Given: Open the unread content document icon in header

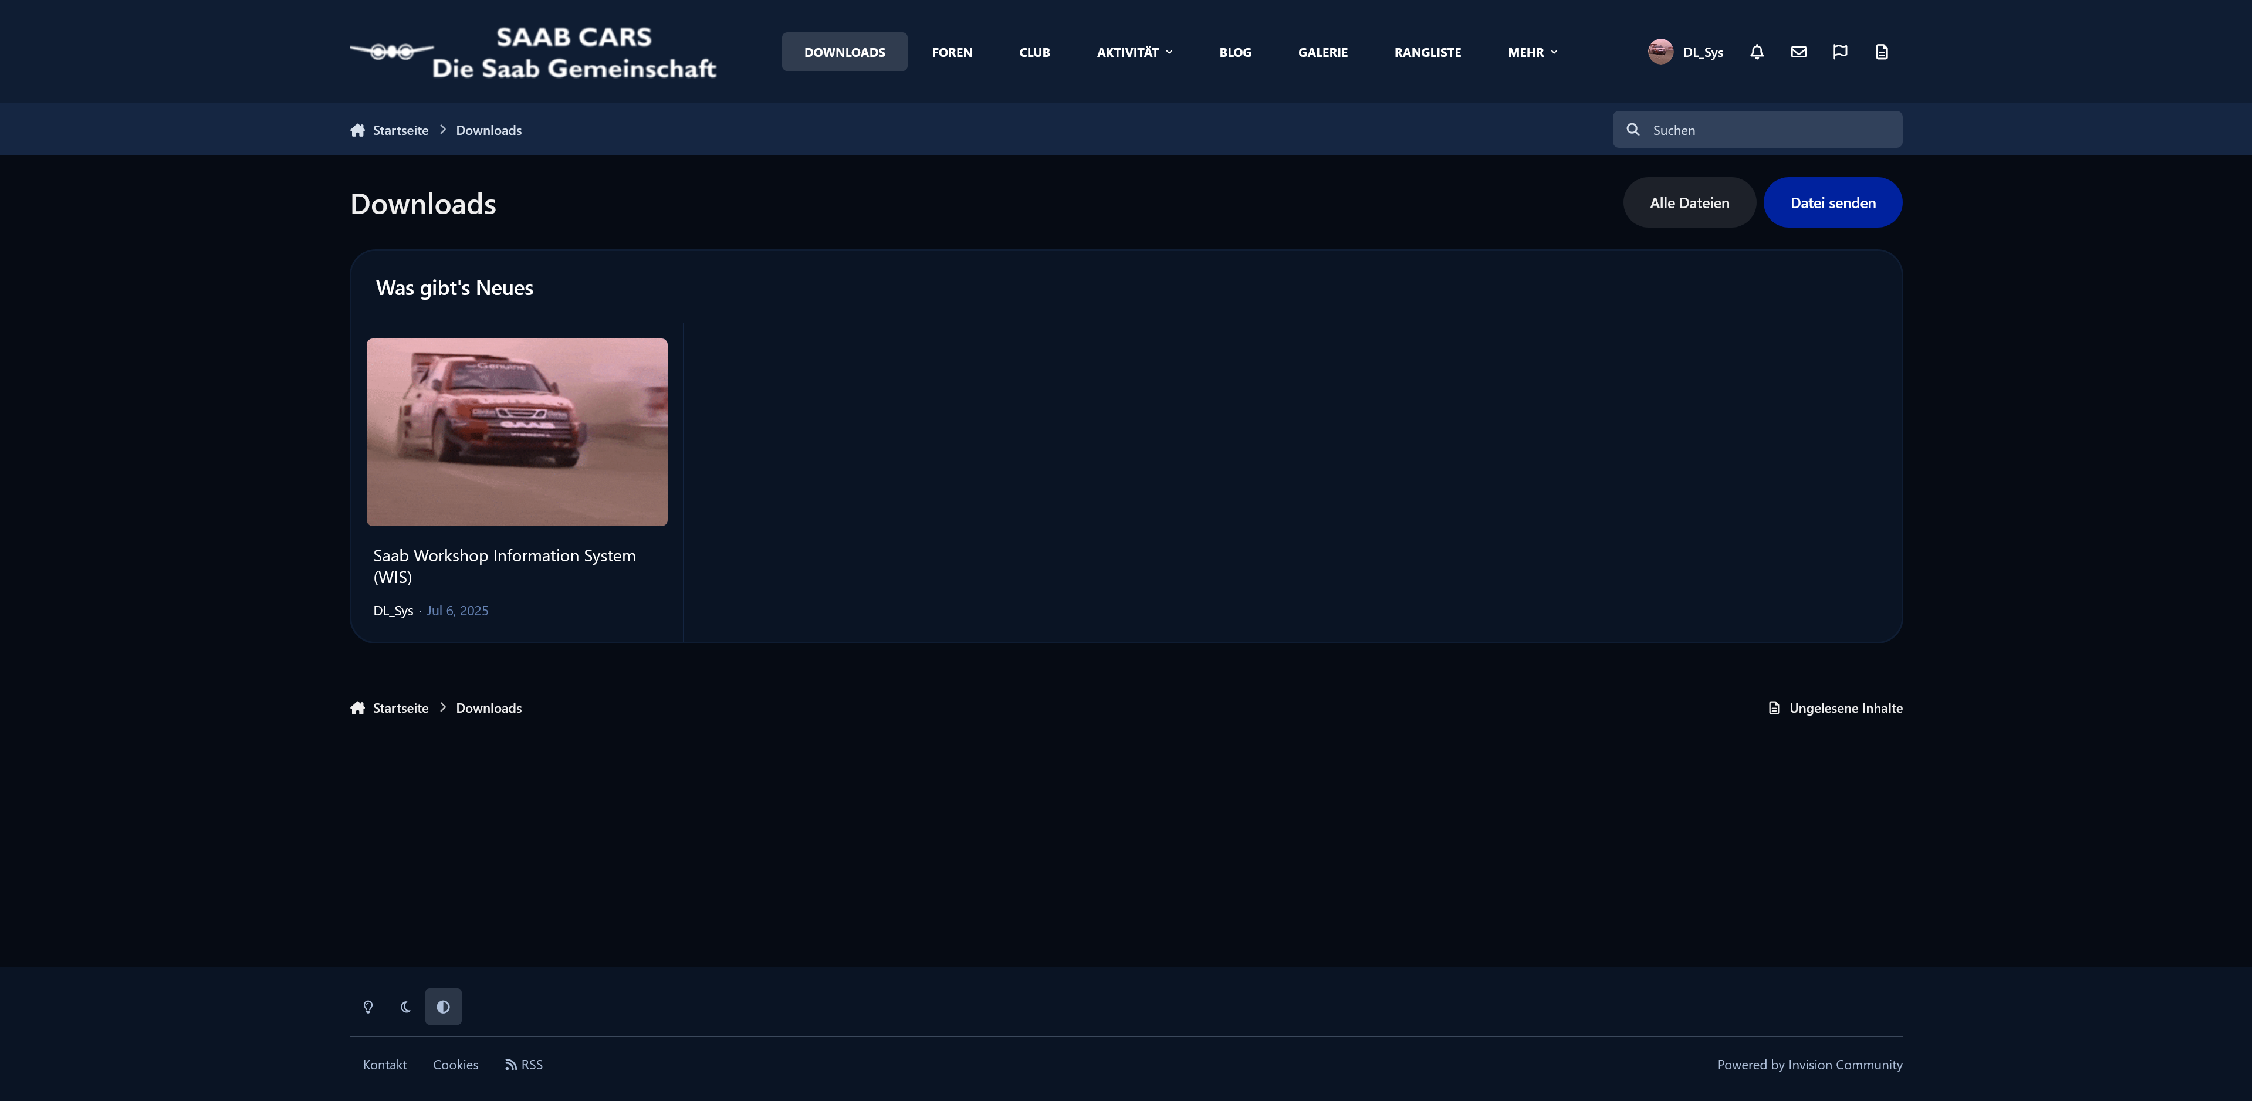Looking at the screenshot, I should pos(1881,52).
